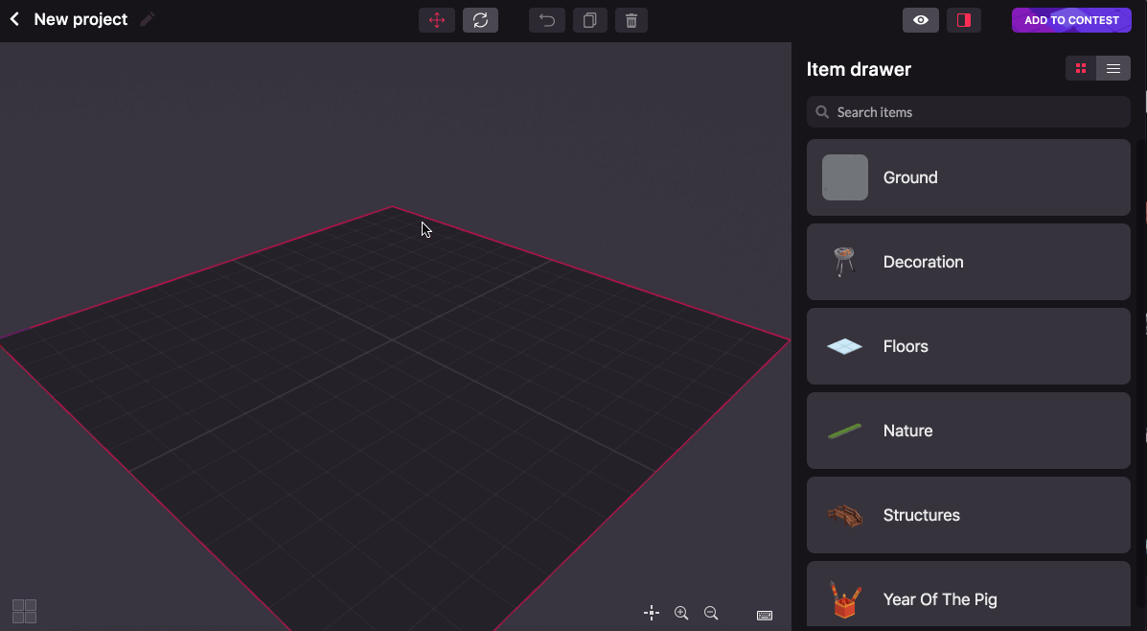
Task: Switch item drawer to grid view
Action: tap(1081, 69)
